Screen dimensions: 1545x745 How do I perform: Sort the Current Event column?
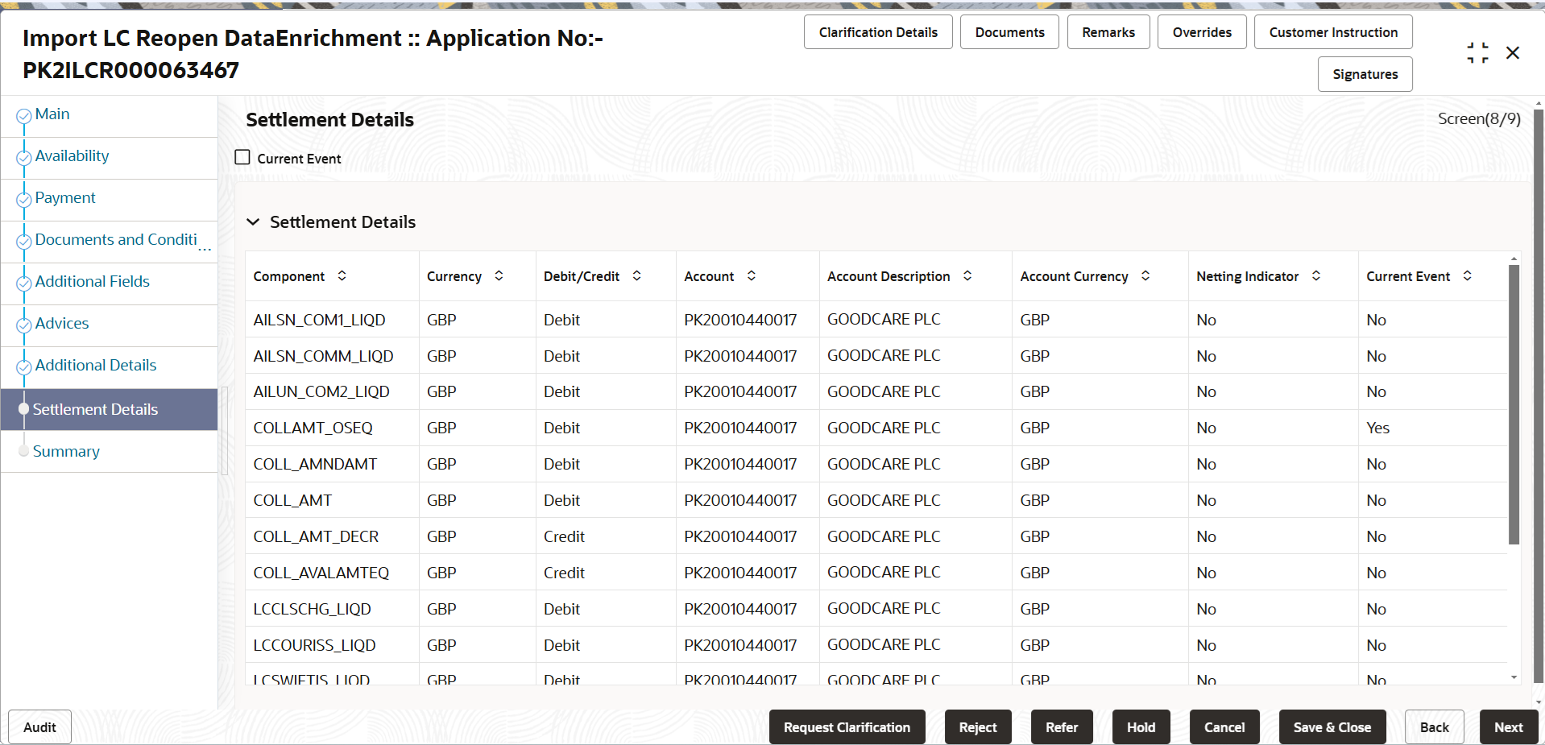[1468, 275]
